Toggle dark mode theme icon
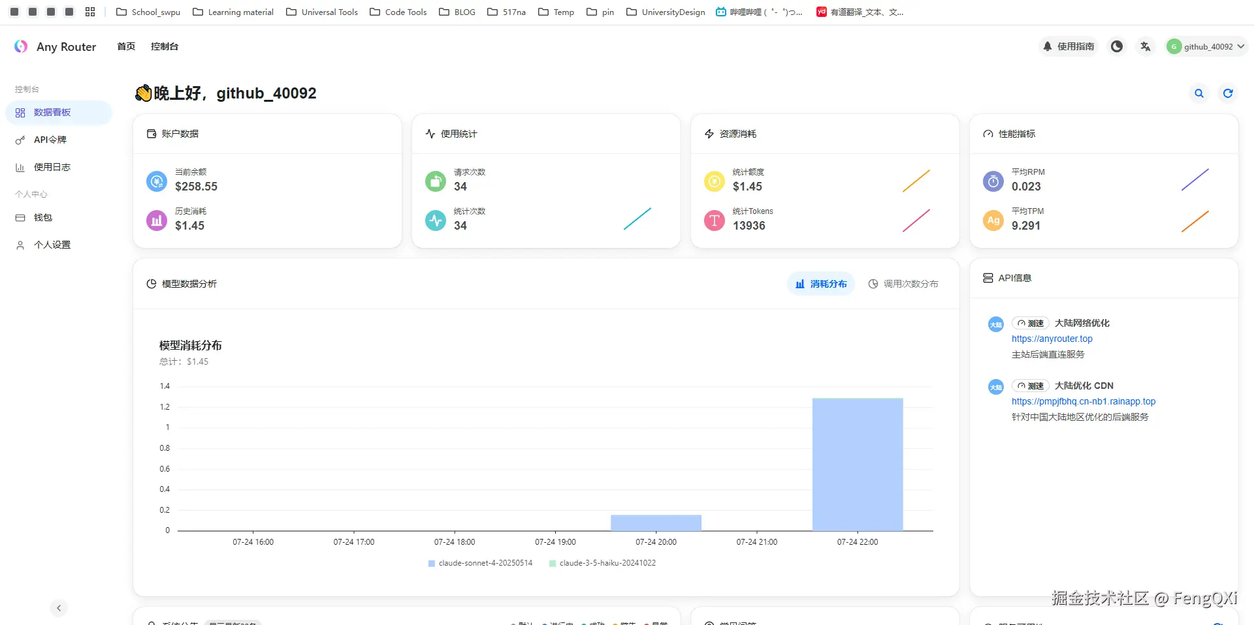This screenshot has height=625, width=1254. pos(1117,46)
